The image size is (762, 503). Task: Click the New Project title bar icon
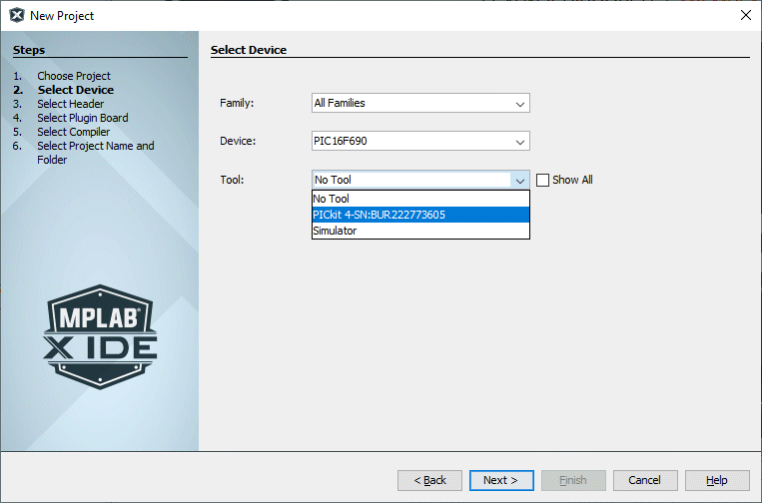[16, 15]
